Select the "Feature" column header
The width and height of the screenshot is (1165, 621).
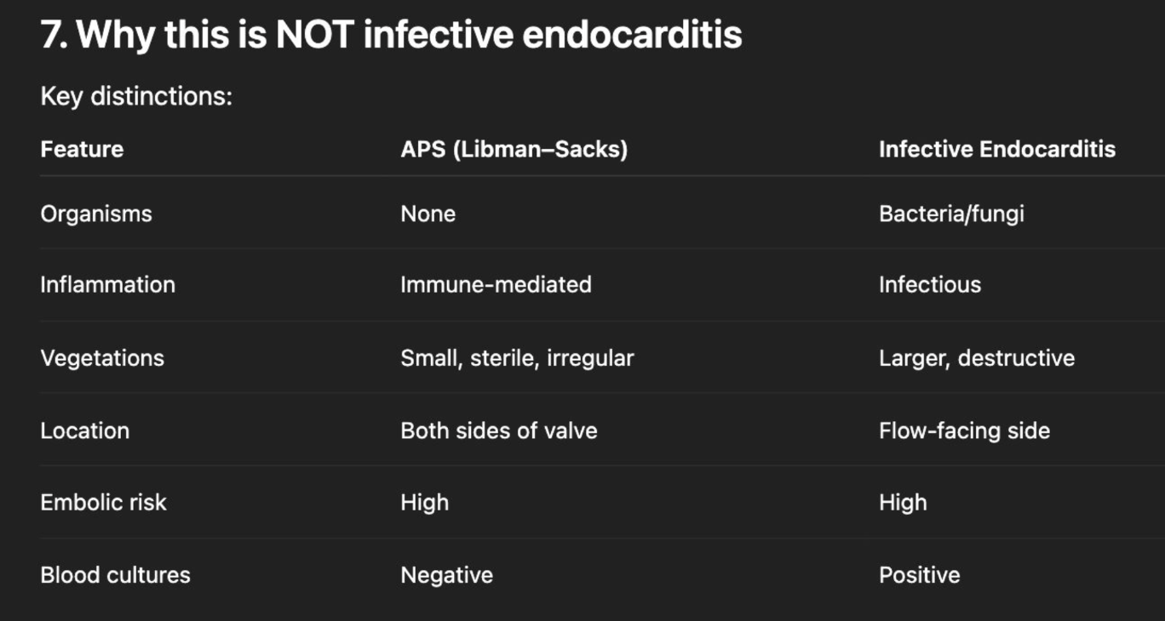tap(82, 150)
